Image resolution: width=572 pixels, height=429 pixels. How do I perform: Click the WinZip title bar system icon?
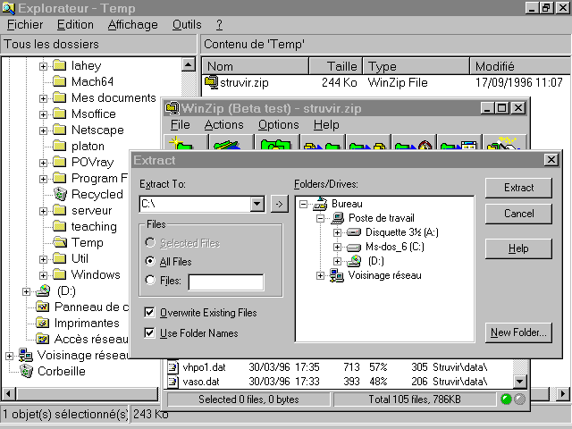coord(172,107)
